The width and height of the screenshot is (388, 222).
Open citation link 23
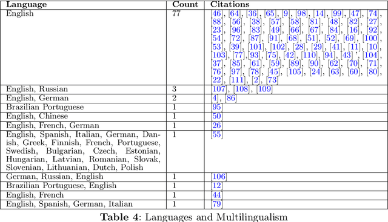[216, 30]
